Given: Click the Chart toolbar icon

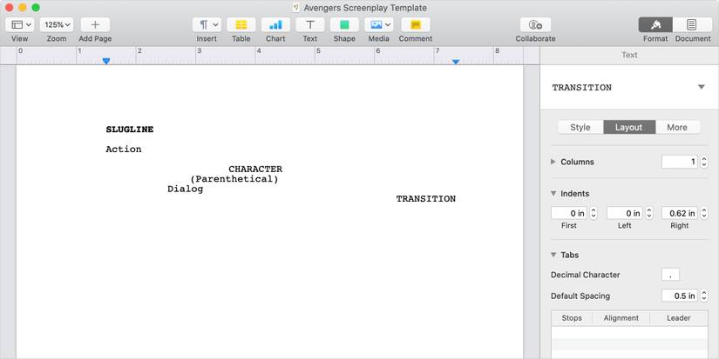Looking at the screenshot, I should pyautogui.click(x=275, y=25).
